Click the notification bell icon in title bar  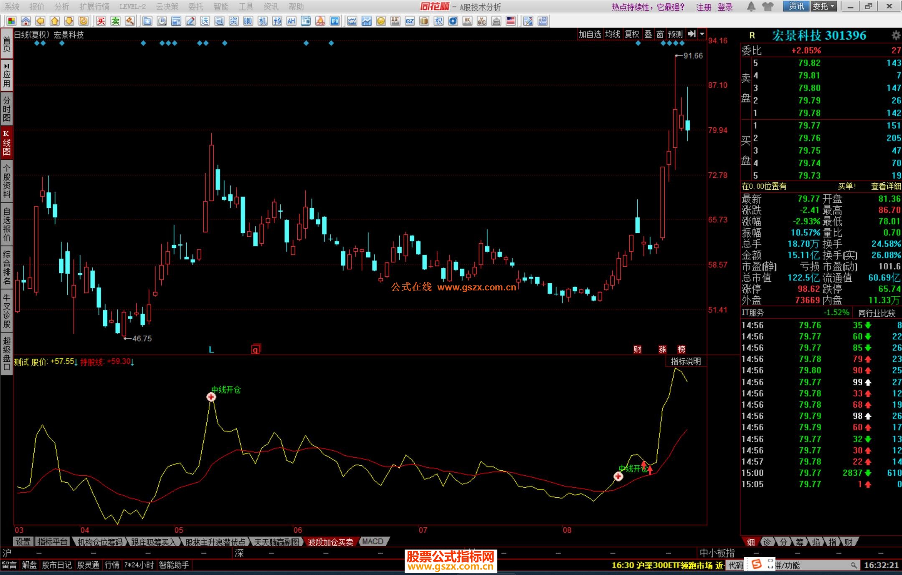click(751, 6)
